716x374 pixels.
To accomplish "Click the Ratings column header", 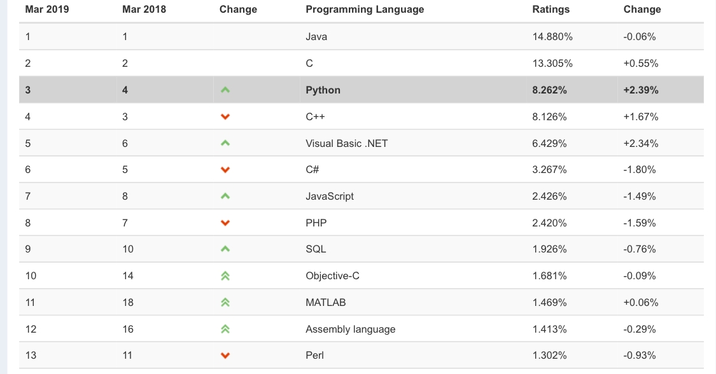I will 551,10.
